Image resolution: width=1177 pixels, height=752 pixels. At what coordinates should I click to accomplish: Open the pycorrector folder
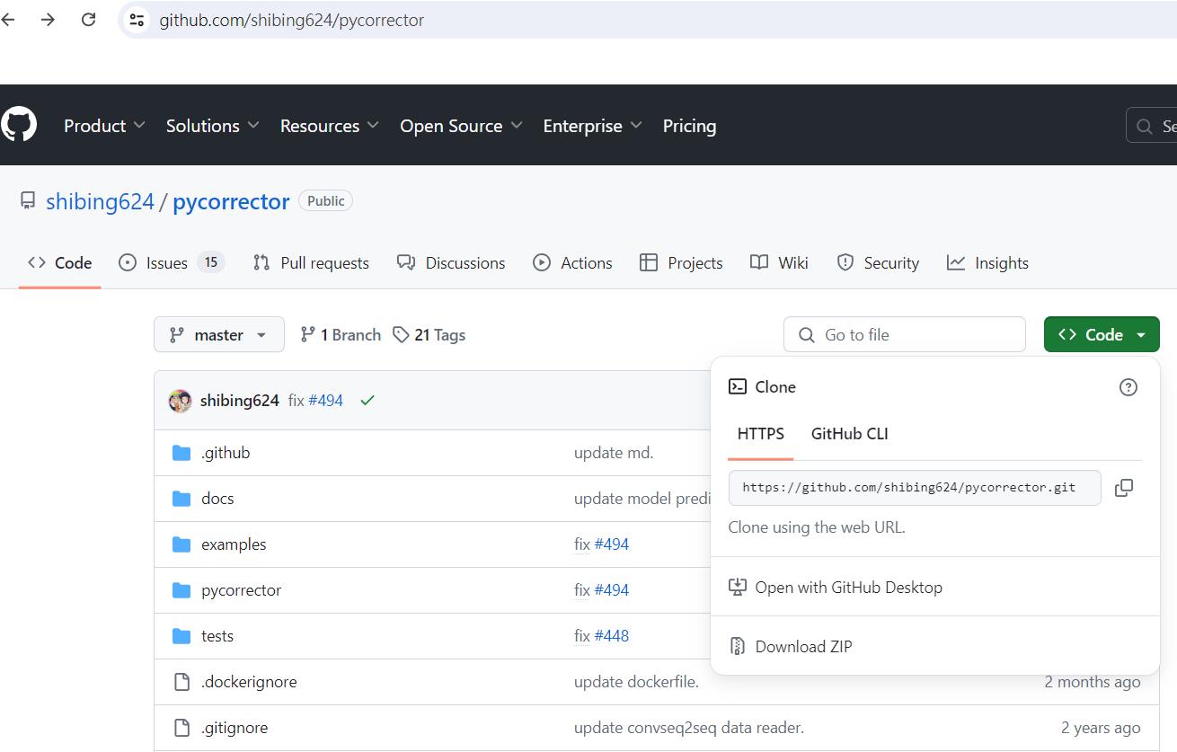coord(241,590)
